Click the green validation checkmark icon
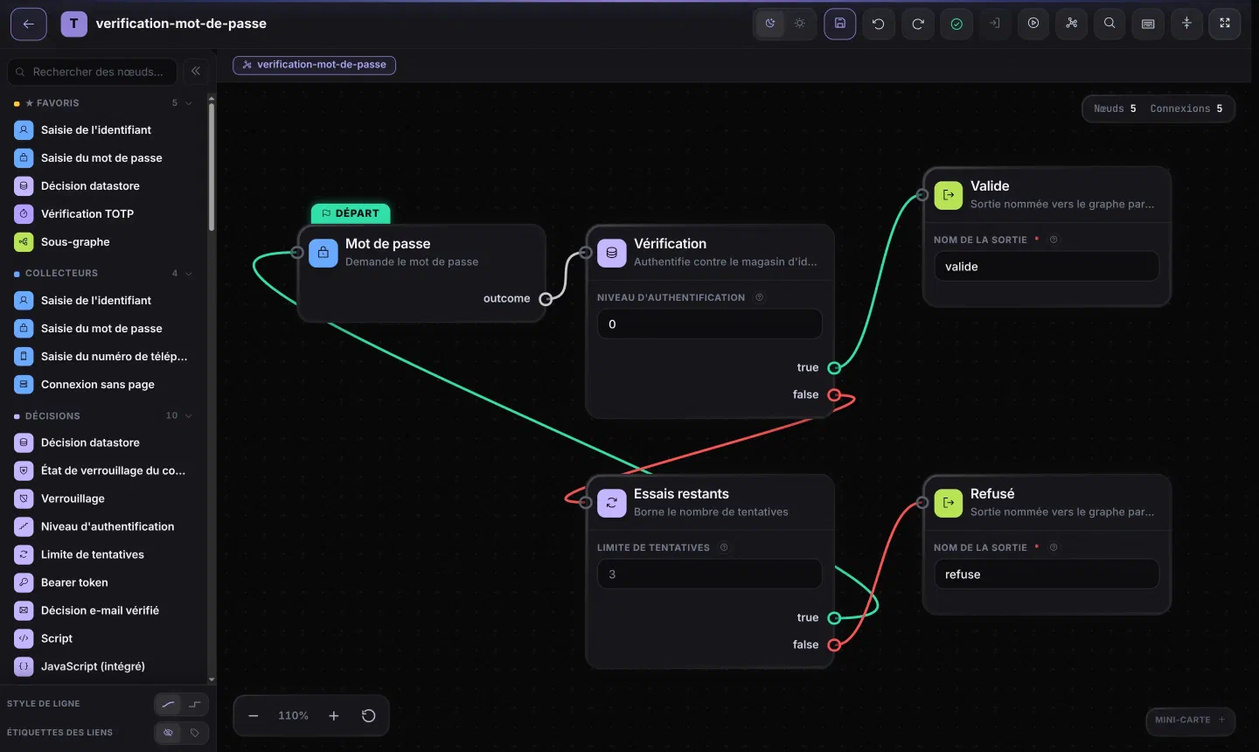Viewport: 1259px width, 752px height. tap(956, 24)
